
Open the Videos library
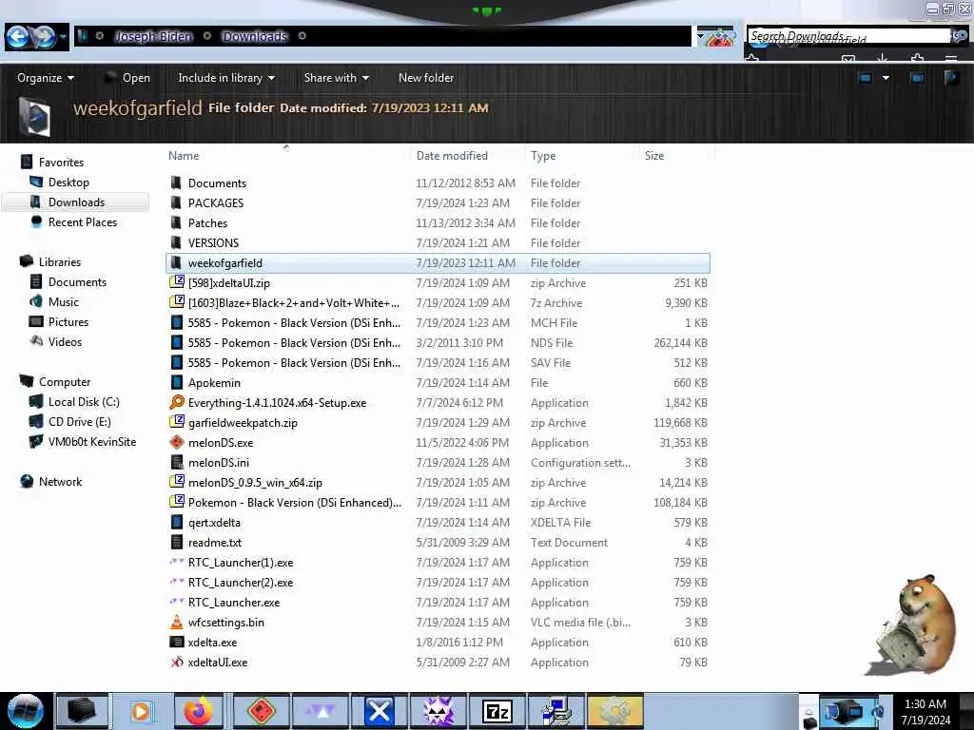(65, 341)
